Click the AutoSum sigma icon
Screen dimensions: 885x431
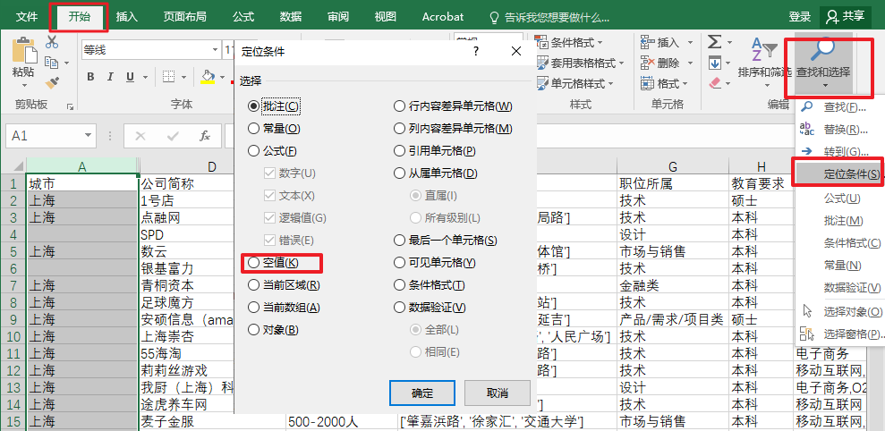[715, 42]
